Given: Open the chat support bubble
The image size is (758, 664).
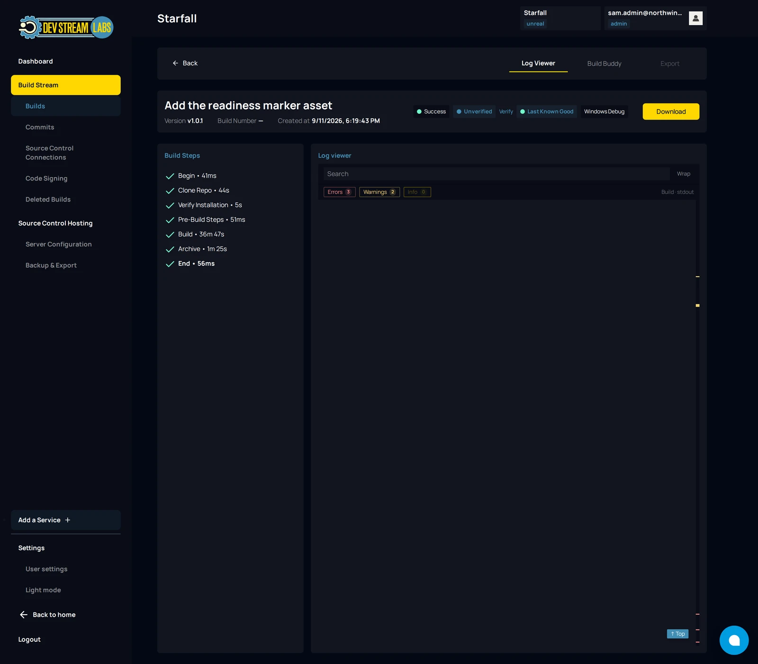Looking at the screenshot, I should (734, 640).
